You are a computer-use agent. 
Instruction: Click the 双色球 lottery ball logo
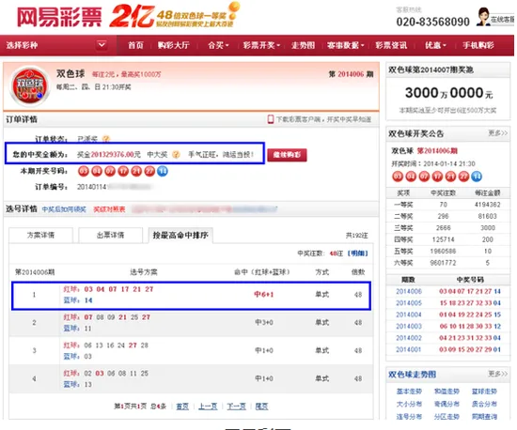pyautogui.click(x=30, y=86)
